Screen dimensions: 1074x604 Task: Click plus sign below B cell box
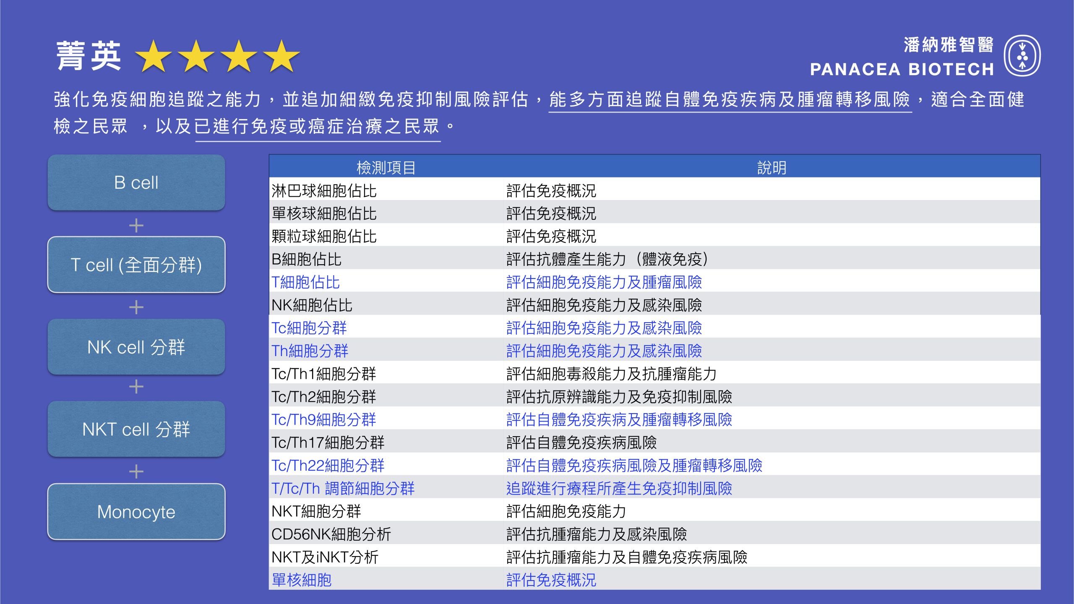136,226
